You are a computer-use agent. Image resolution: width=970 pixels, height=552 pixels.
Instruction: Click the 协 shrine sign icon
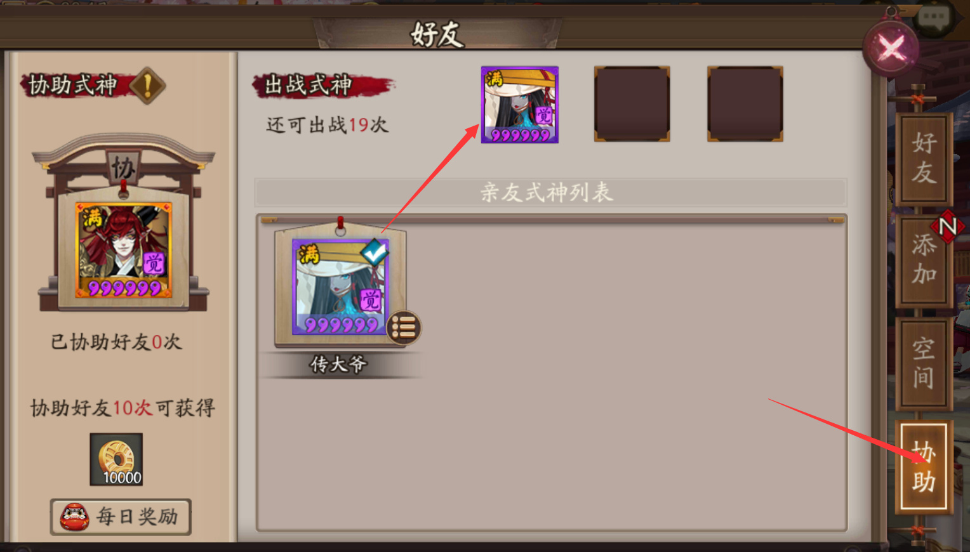123,168
